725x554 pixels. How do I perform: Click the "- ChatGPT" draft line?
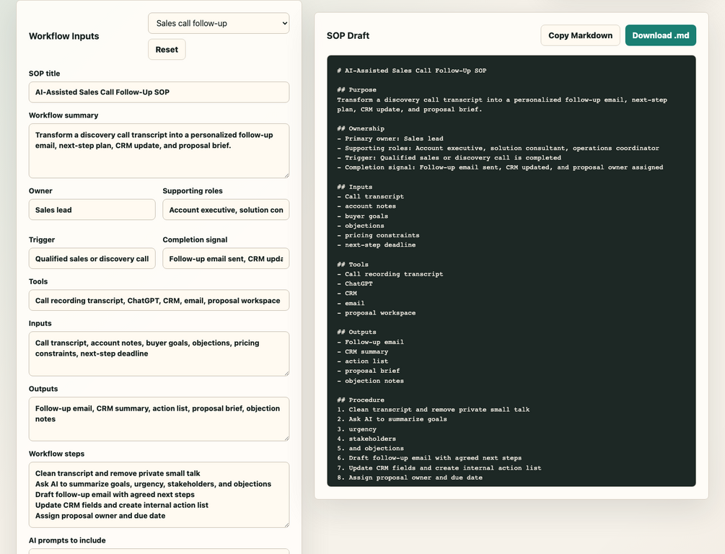click(x=355, y=284)
